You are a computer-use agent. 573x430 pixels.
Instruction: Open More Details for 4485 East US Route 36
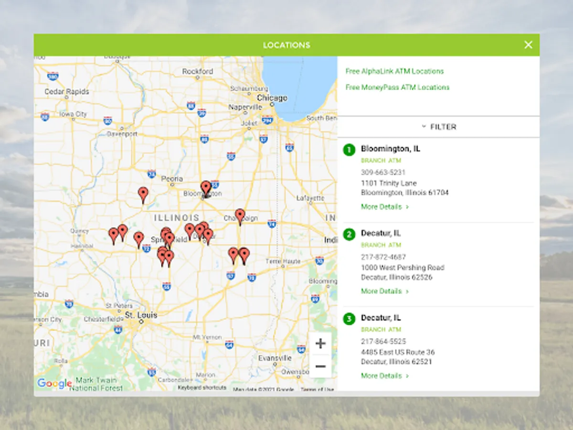pyautogui.click(x=385, y=376)
